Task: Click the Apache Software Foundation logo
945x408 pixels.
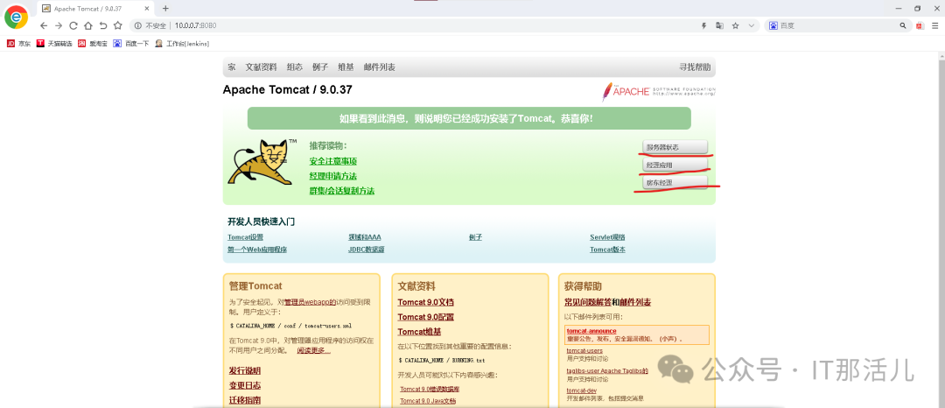Action: (x=658, y=92)
